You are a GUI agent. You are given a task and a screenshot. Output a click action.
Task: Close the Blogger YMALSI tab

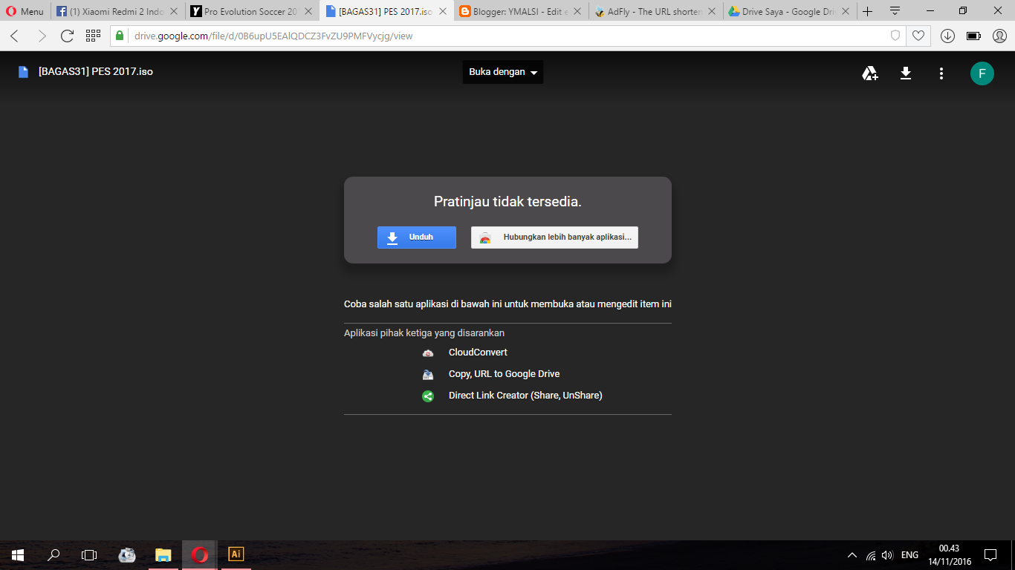[x=577, y=12]
